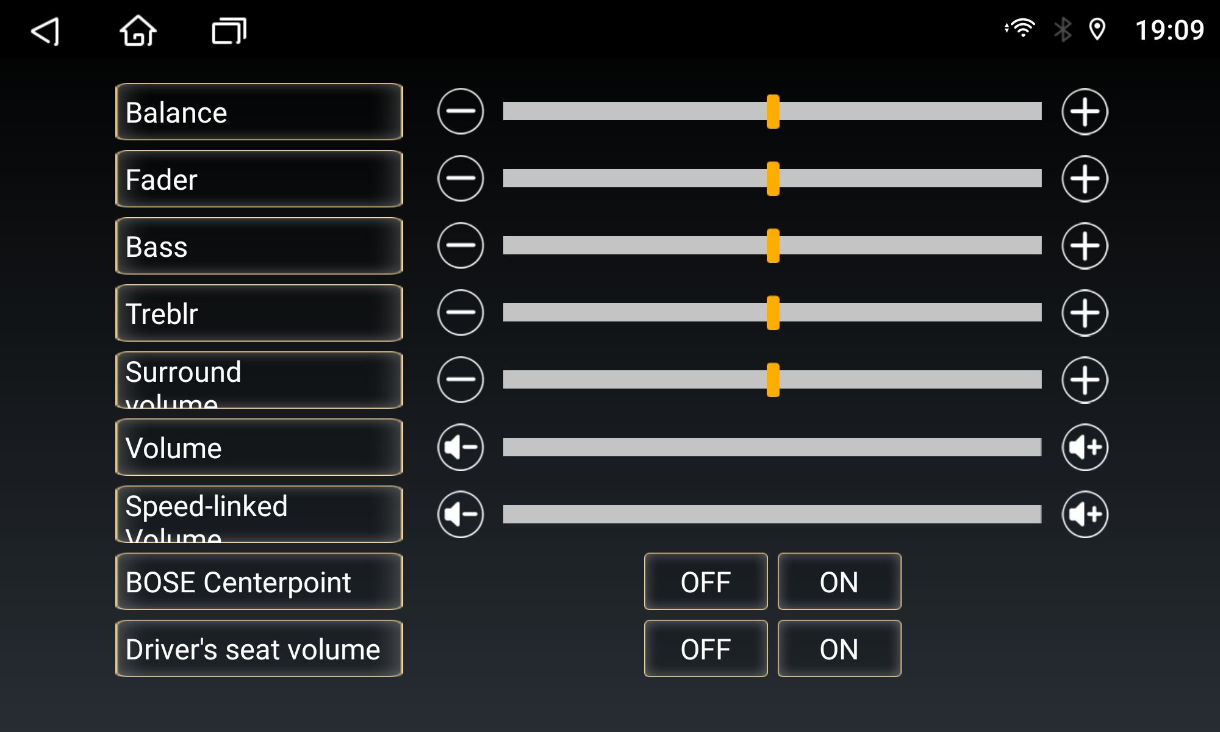The image size is (1220, 732).
Task: Switch Driver's seat volume ON
Action: click(x=839, y=648)
